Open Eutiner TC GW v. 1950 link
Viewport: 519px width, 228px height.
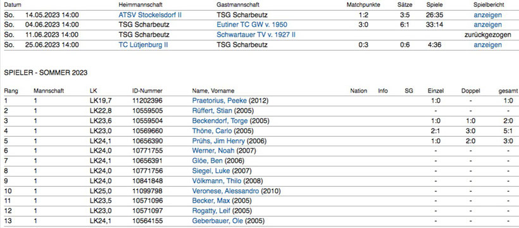coord(252,25)
